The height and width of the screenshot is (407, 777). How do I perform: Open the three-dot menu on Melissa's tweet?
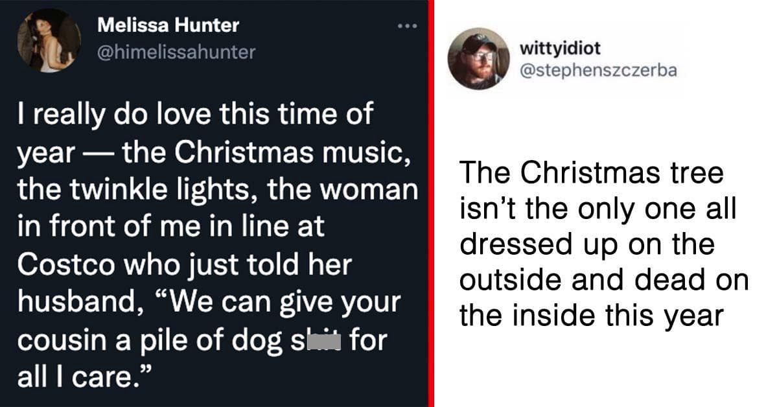[408, 25]
